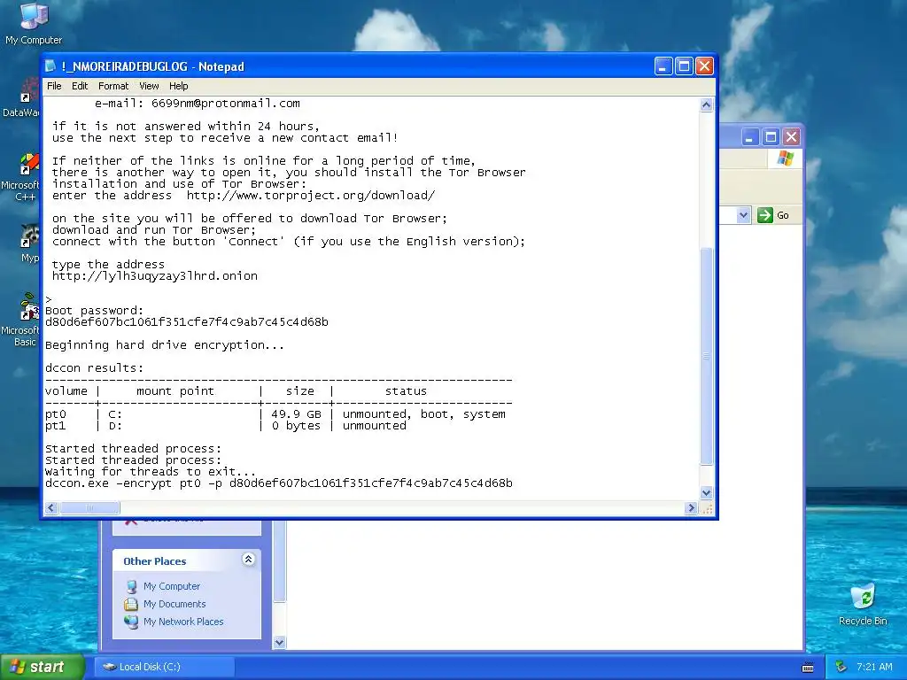Click Notepad vertical scrollbar down arrow
This screenshot has height=680, width=907.
(706, 493)
